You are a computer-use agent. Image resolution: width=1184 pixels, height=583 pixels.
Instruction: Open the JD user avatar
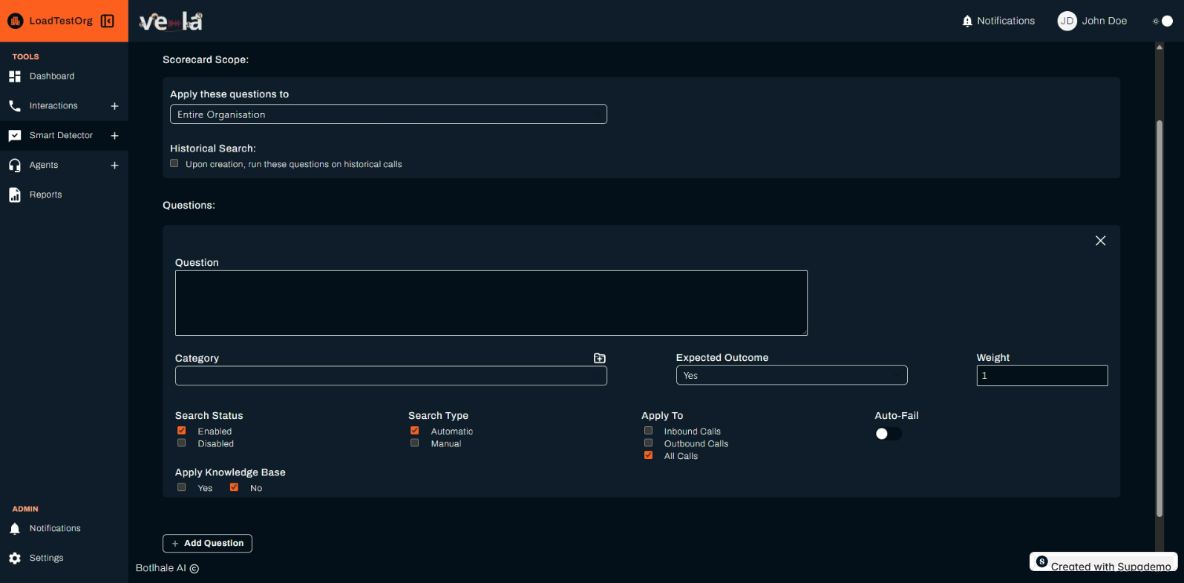[x=1067, y=21]
